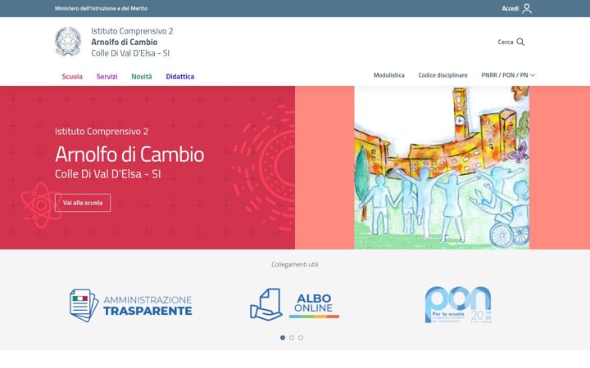Open the Codice disciplinare link

[x=442, y=75]
